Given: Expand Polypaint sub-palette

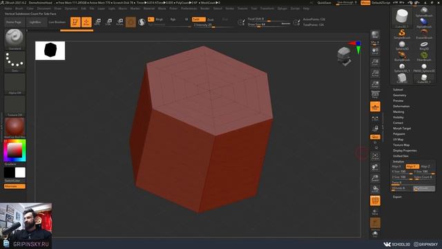Looking at the screenshot, I should pyautogui.click(x=399, y=134).
